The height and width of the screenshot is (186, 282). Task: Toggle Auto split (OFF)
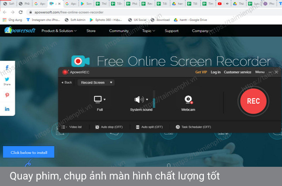coord(149,127)
